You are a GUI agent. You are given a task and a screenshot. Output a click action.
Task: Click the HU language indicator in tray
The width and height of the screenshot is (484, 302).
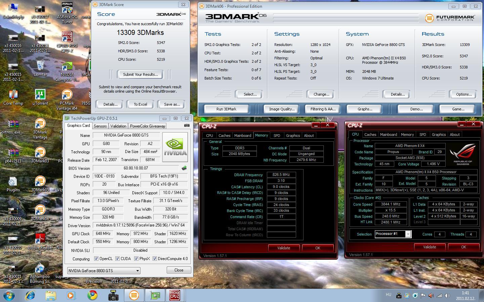389,295
